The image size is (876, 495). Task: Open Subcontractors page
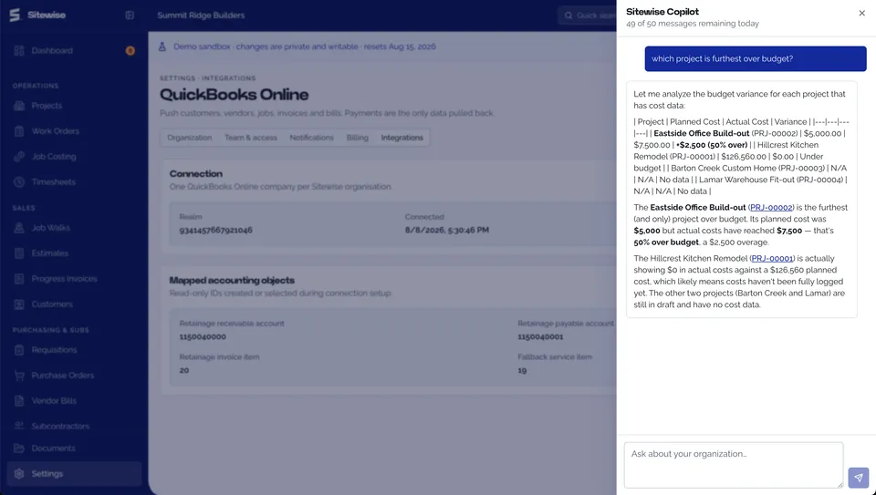click(x=74, y=426)
